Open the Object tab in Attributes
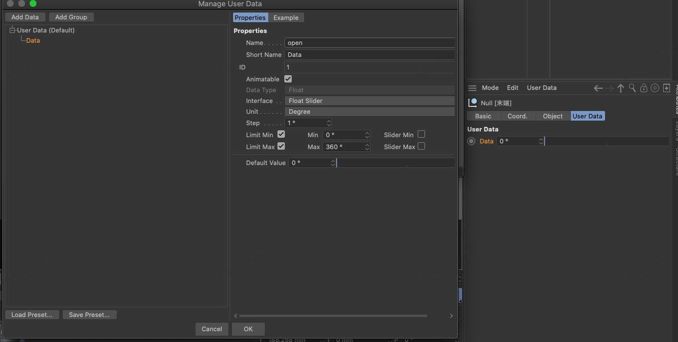This screenshot has height=342, width=678. [x=553, y=116]
